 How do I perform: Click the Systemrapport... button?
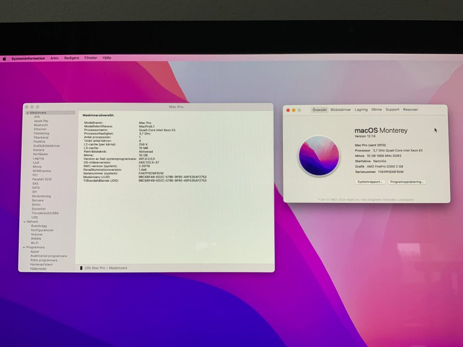point(370,182)
